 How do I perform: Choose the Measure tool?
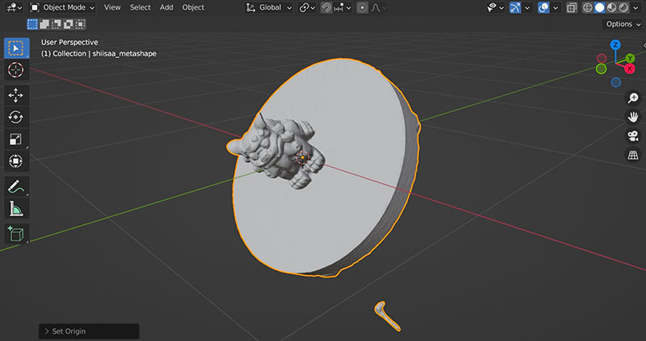(15, 209)
